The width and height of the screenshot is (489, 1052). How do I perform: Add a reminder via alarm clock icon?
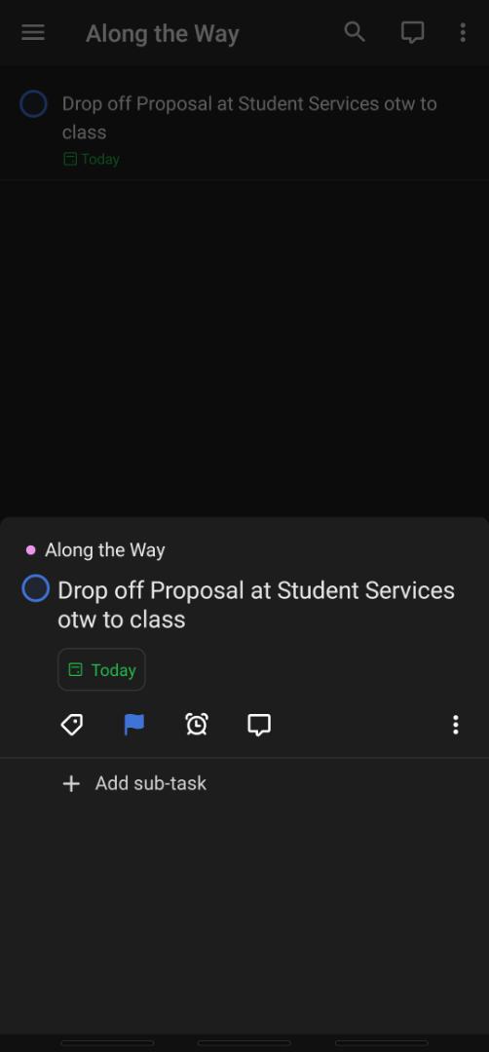197,725
